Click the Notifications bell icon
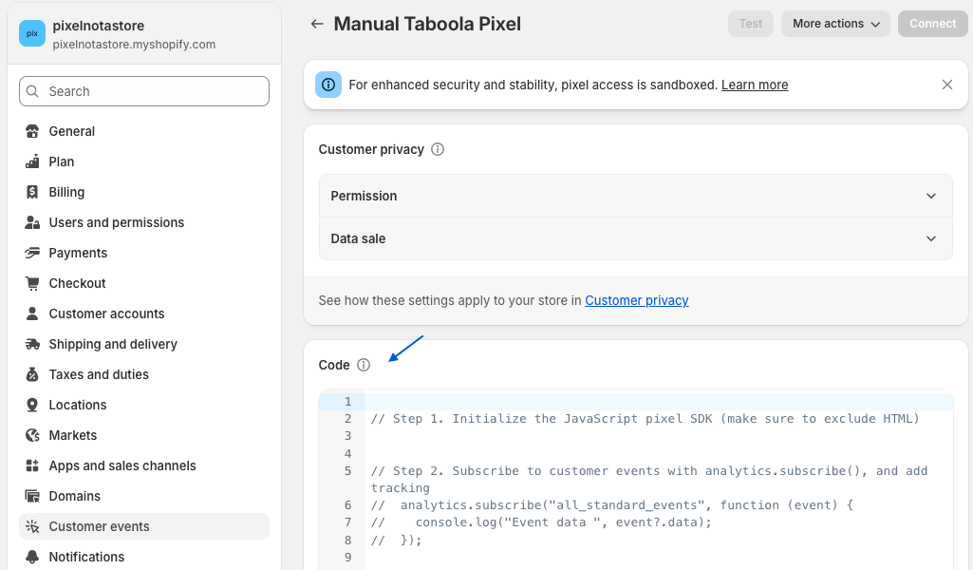The width and height of the screenshot is (973, 570). coord(32,557)
